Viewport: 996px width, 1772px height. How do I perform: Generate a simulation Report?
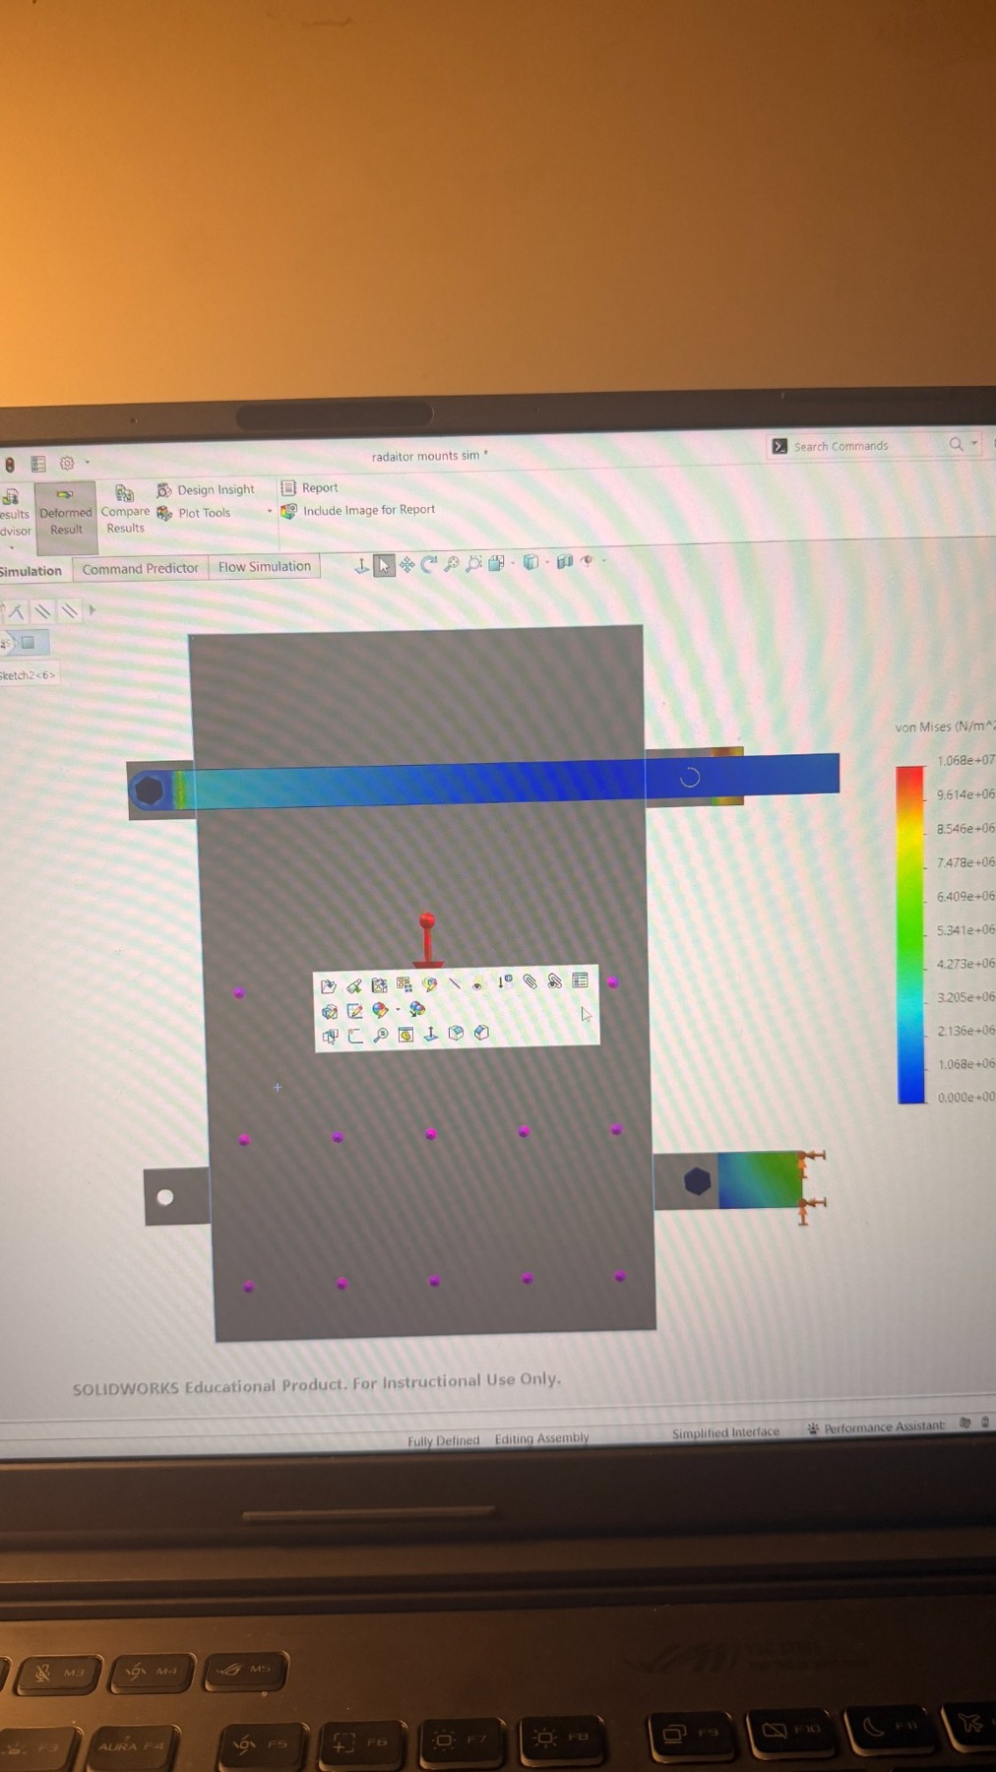pyautogui.click(x=309, y=487)
